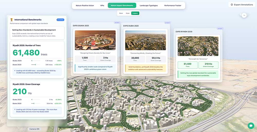
Task: Switch scenario to Expo
Action: pyautogui.click(x=127, y=13)
